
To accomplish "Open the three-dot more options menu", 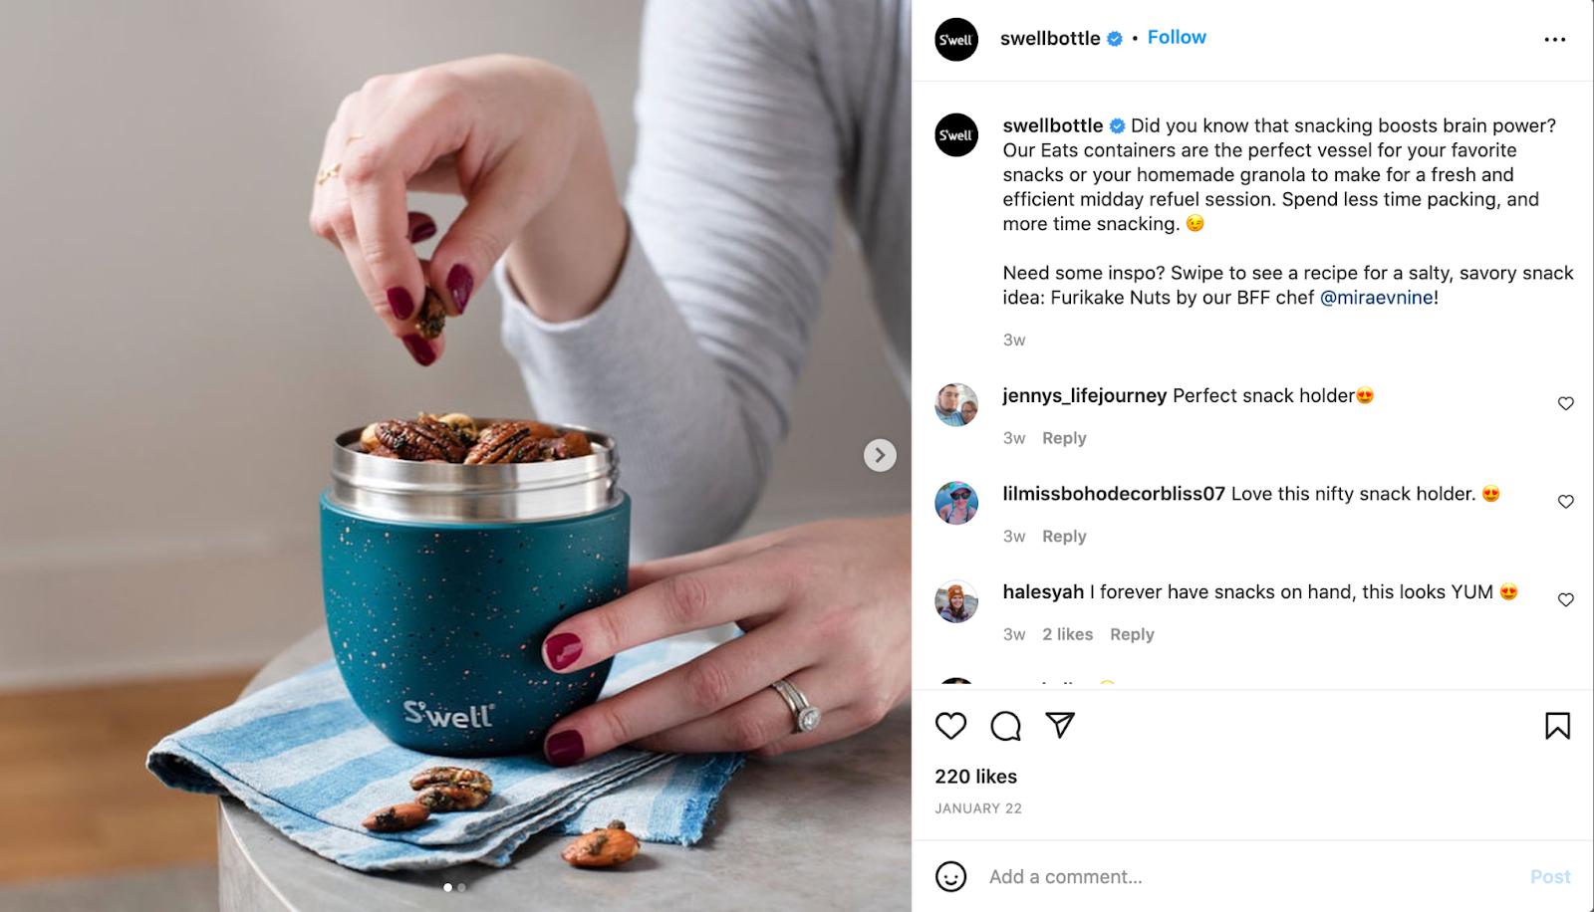I will click(1555, 40).
